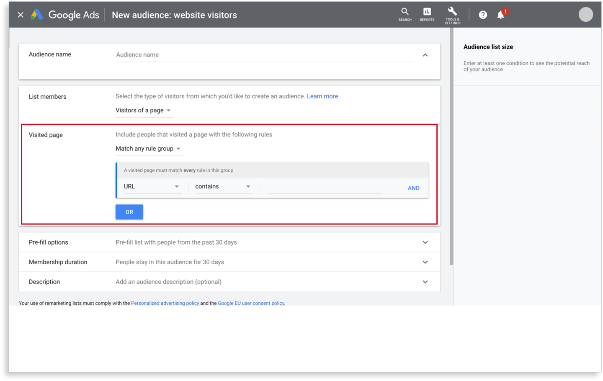The width and height of the screenshot is (603, 381).
Task: Close the new audience editor with X
Action: point(21,15)
